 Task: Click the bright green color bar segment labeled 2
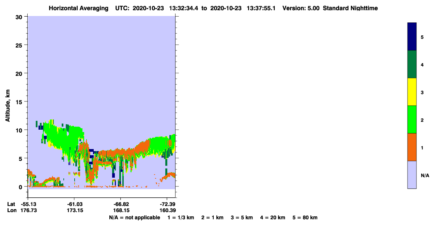[x=412, y=119]
